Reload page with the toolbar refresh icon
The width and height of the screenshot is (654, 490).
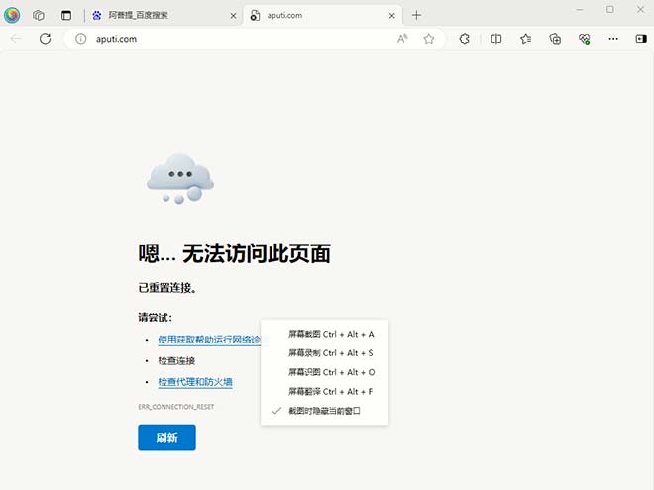point(45,39)
